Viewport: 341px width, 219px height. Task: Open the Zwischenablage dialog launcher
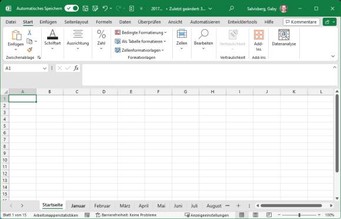click(39, 58)
